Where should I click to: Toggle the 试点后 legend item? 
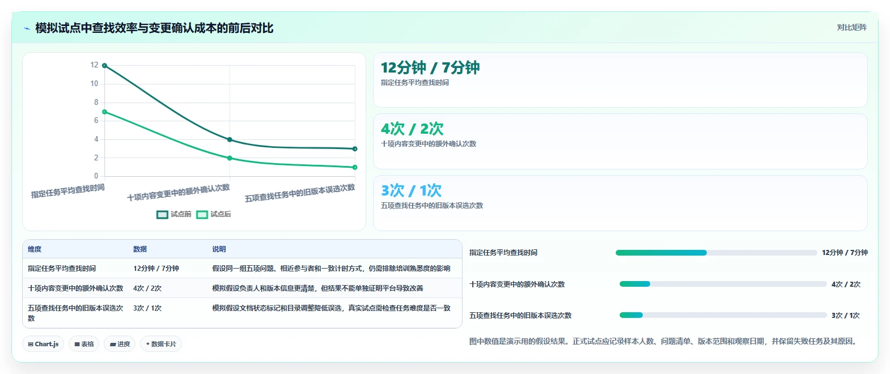tap(214, 214)
